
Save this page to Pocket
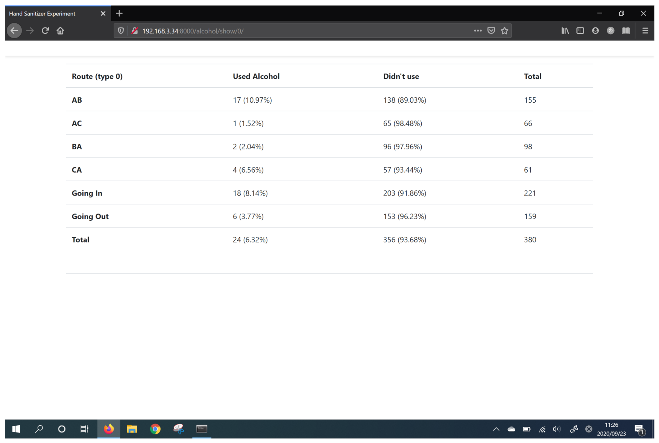coord(491,30)
